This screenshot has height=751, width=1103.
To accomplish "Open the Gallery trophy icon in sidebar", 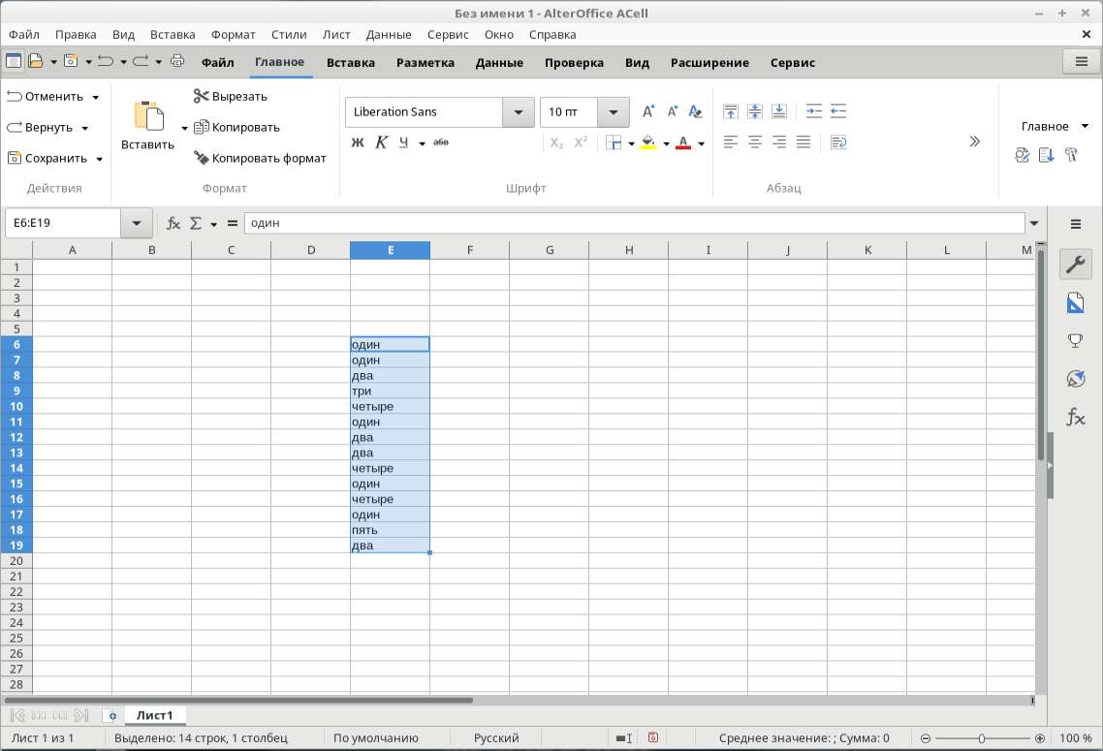I will pyautogui.click(x=1075, y=341).
